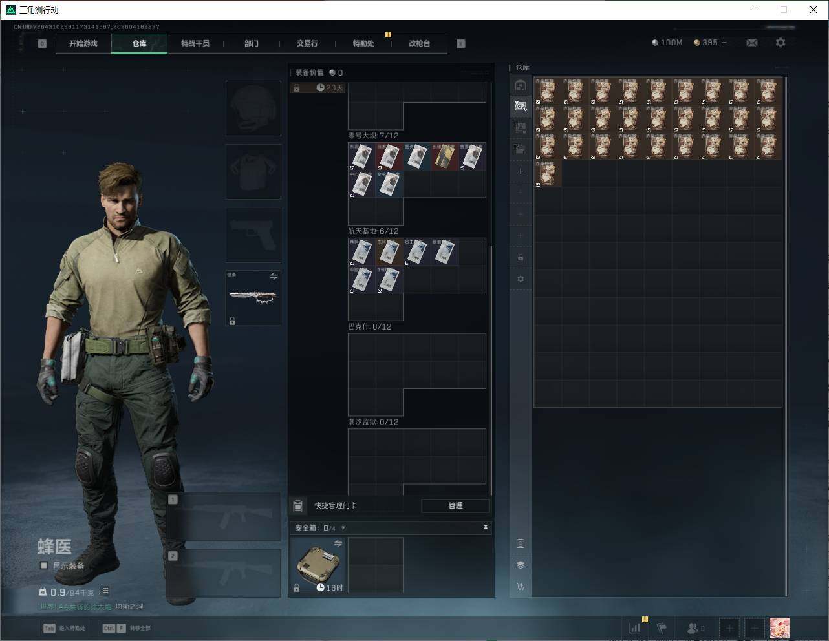Select the first warehouse category icon above the highlighted one
The image size is (829, 641).
pyautogui.click(x=521, y=85)
